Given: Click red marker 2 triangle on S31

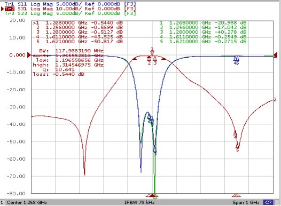Looking at the screenshot, I should pos(149,60).
